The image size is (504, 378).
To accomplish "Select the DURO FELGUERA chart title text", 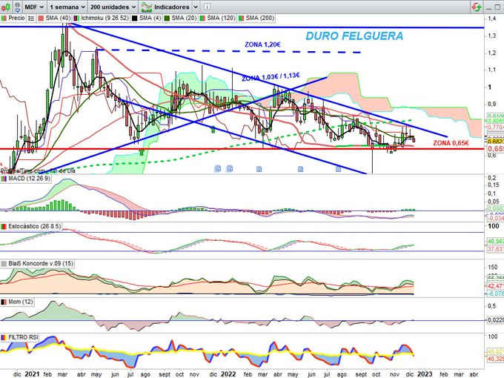I will tap(354, 36).
